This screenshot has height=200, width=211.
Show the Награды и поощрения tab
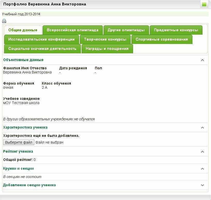[107, 49]
